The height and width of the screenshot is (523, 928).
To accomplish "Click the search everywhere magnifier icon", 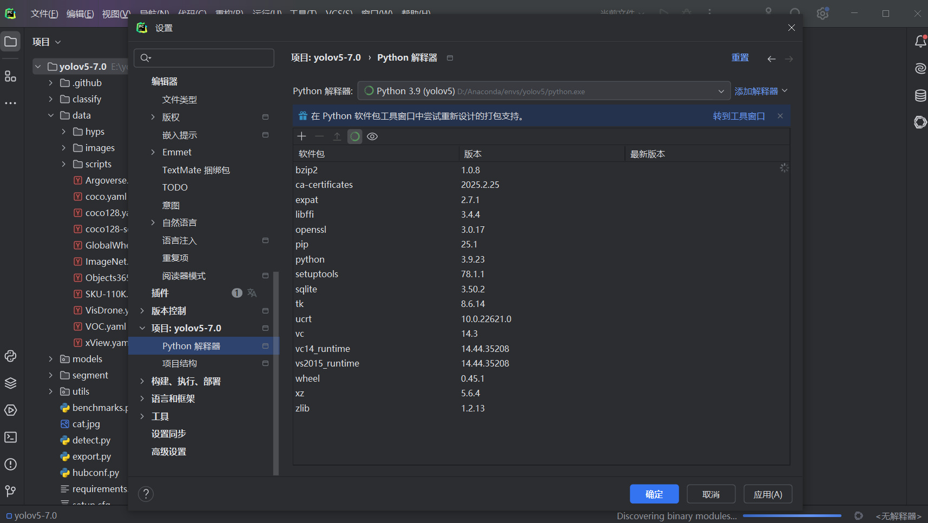I will [x=795, y=13].
